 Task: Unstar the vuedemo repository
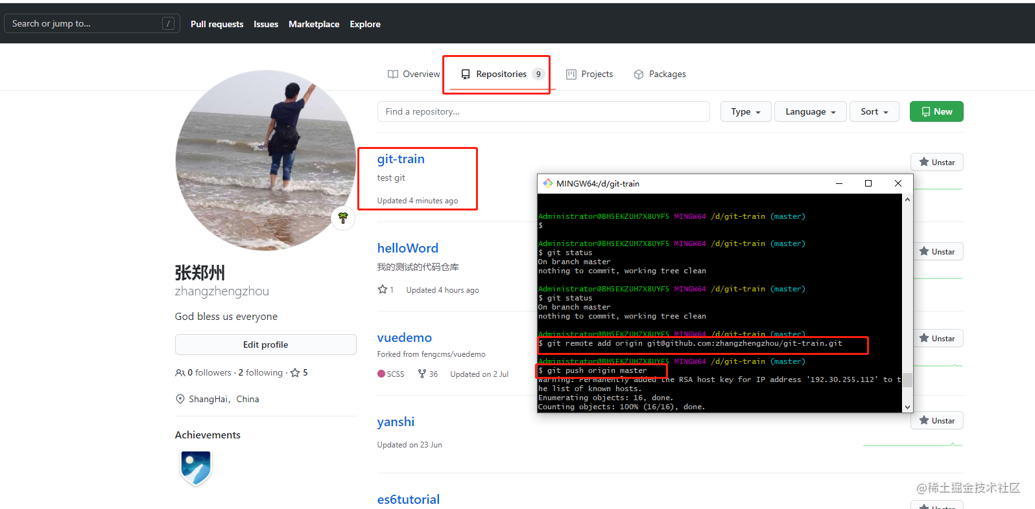936,338
